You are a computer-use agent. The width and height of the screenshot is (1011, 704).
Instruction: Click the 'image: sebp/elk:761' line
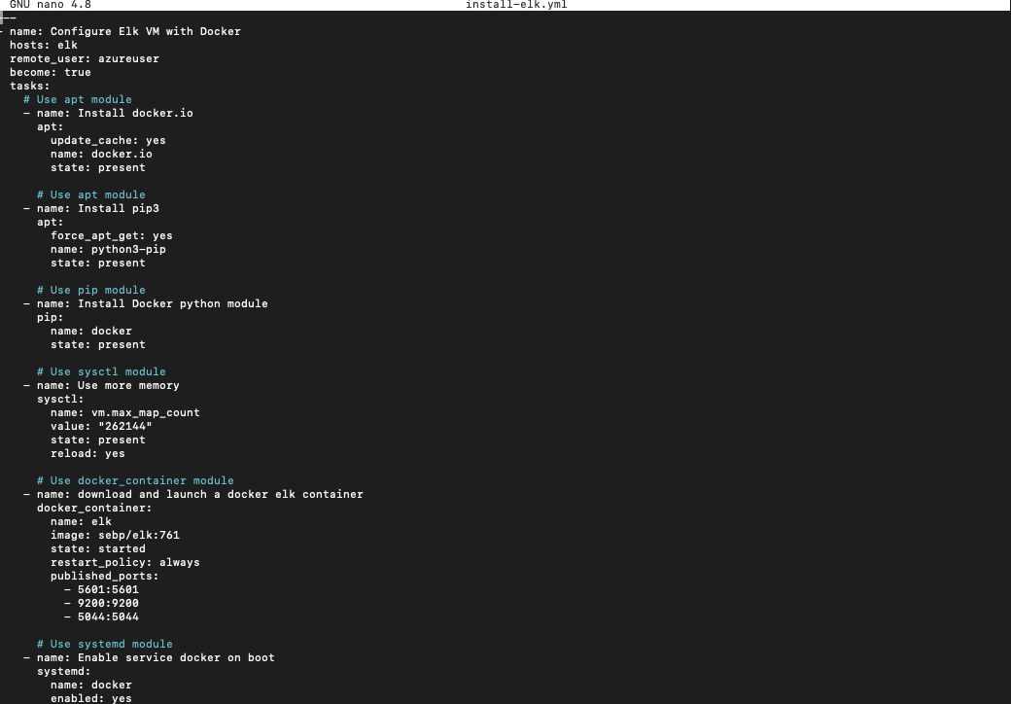click(115, 535)
